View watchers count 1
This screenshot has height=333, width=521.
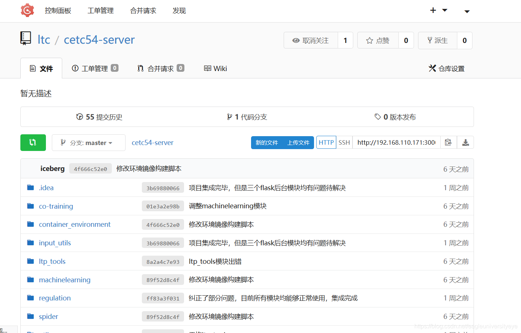[x=345, y=40]
